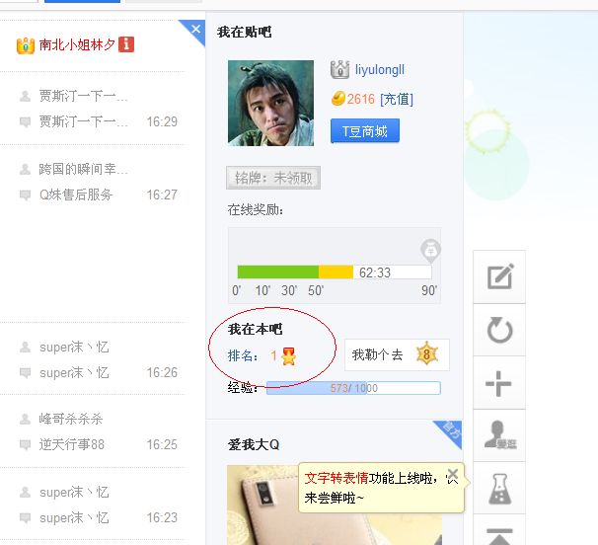The image size is (598, 545).
Task: Click the 16:27 reply time
Action: pyautogui.click(x=162, y=195)
